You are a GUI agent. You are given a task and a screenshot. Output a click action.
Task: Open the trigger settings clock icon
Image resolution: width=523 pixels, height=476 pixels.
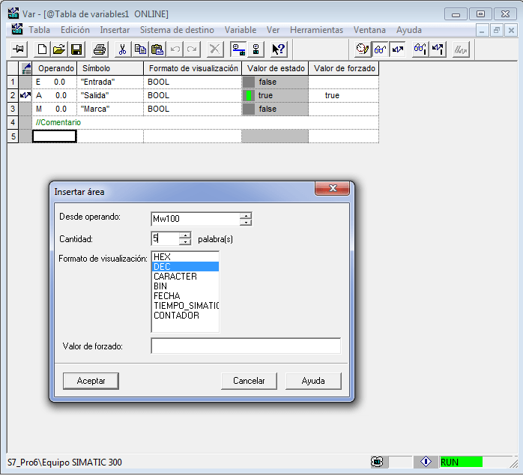362,49
